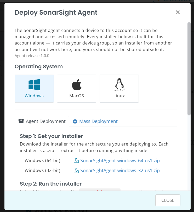Download SonarSightAgent-windows_32-us1.zip
Image resolution: width=194 pixels, height=212 pixels.
[x=120, y=171]
